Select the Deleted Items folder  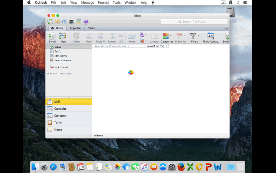69,60
